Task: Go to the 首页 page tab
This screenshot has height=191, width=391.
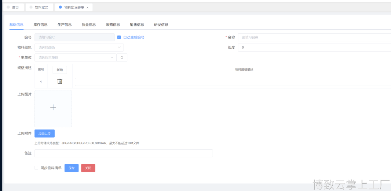Action: pos(13,7)
